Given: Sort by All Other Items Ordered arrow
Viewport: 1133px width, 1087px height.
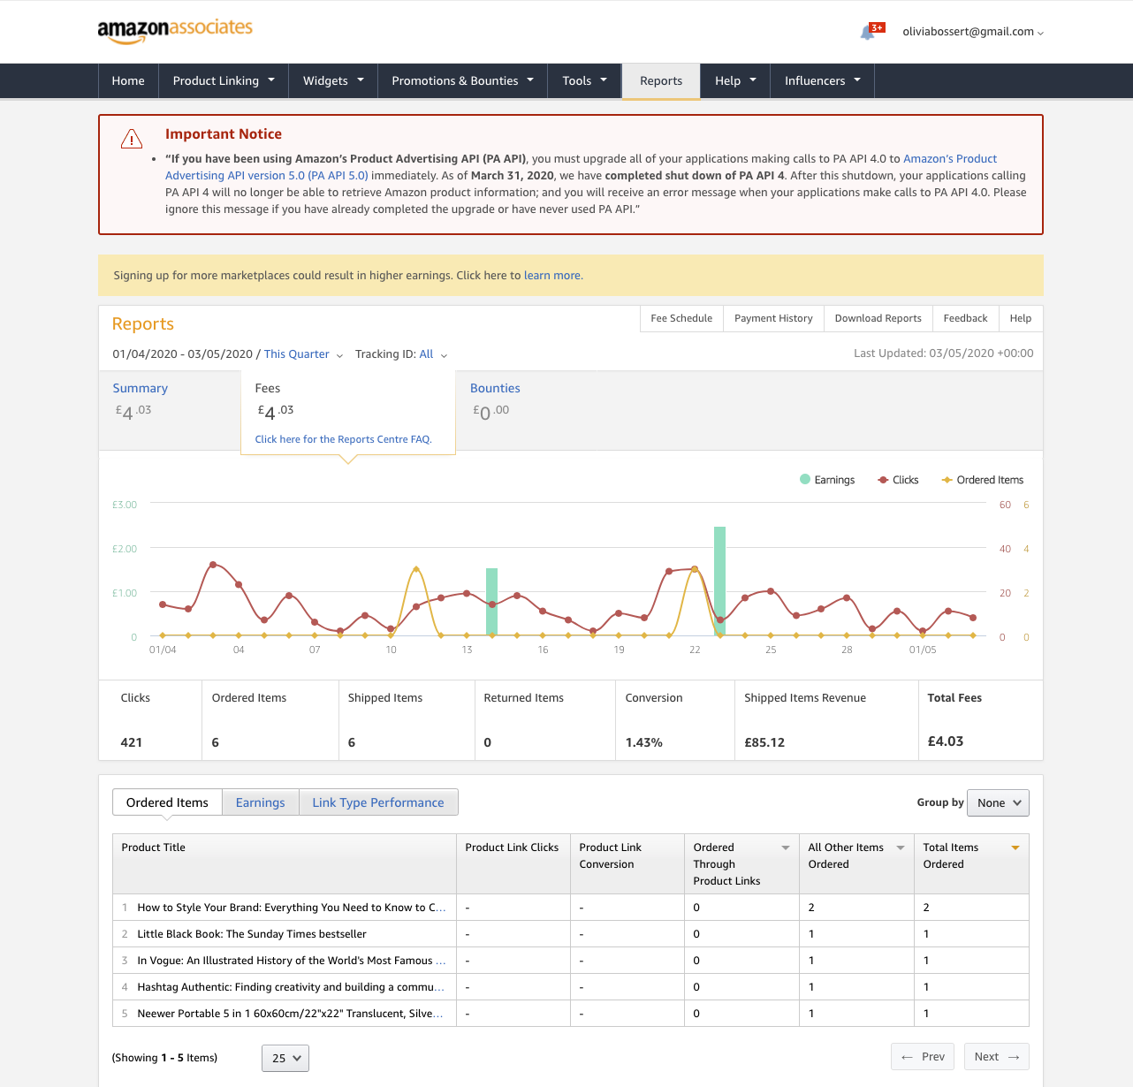Looking at the screenshot, I should point(901,848).
